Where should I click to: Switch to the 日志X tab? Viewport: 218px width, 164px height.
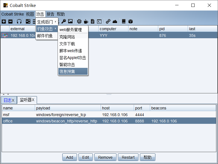click(9, 100)
